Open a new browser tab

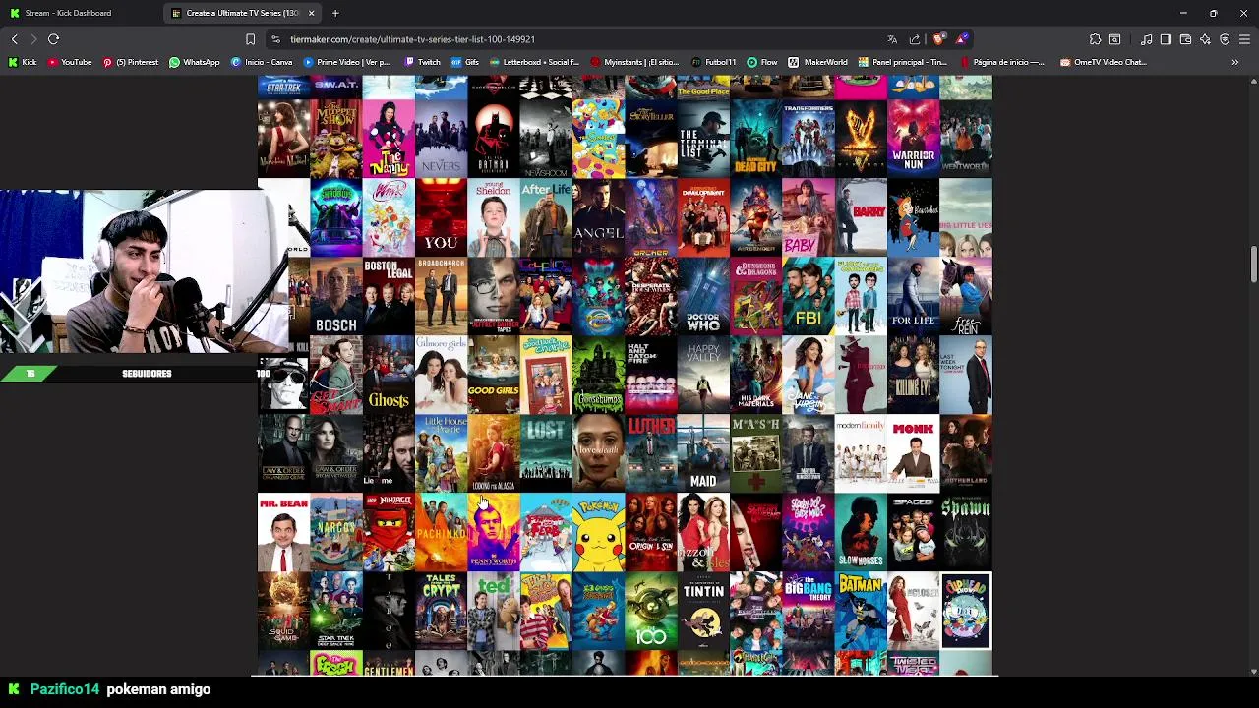(335, 13)
